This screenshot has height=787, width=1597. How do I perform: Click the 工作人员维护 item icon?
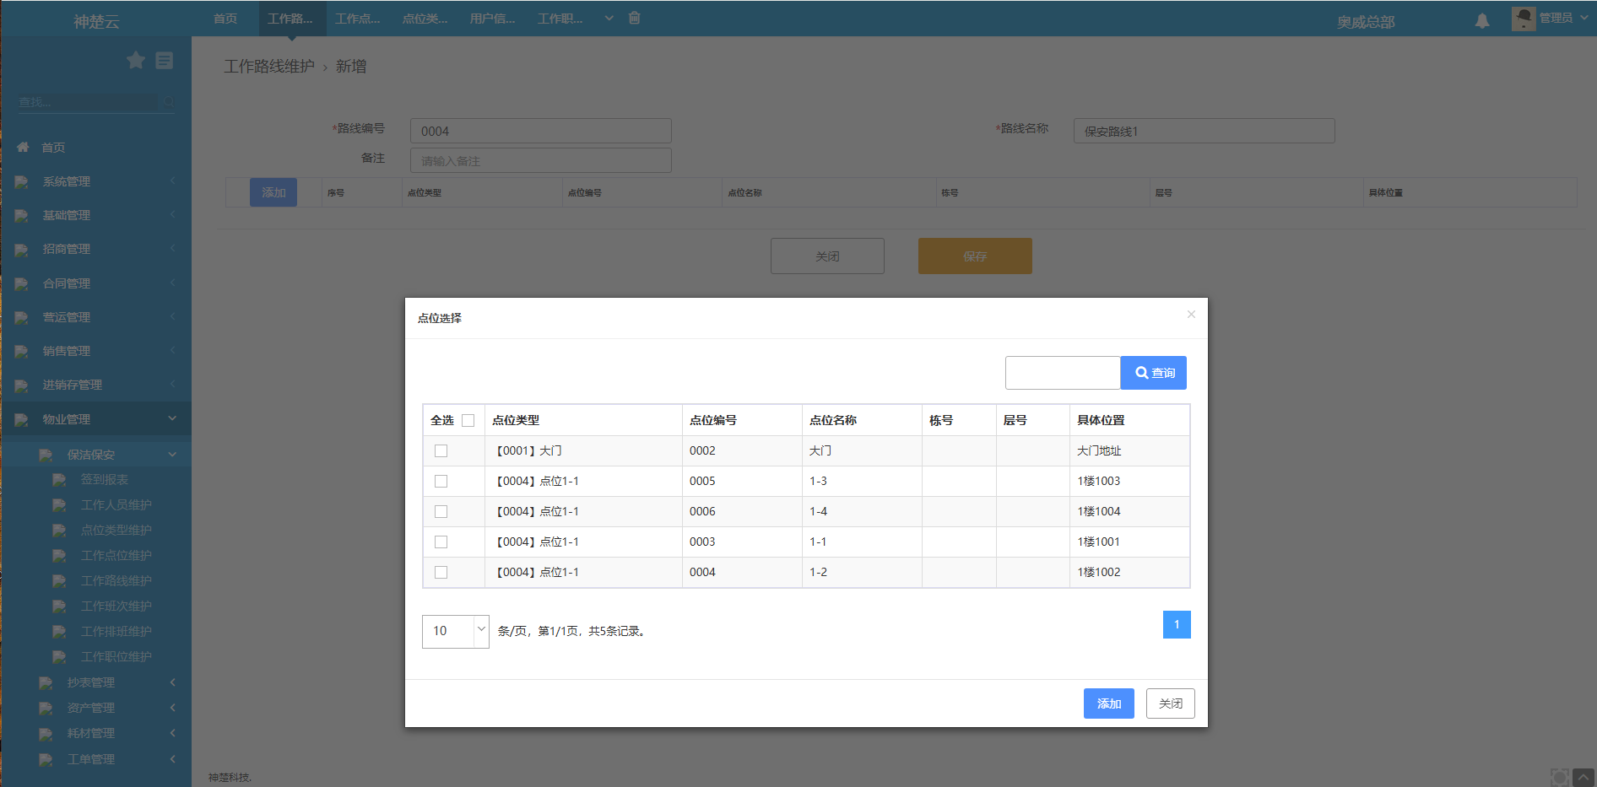60,504
